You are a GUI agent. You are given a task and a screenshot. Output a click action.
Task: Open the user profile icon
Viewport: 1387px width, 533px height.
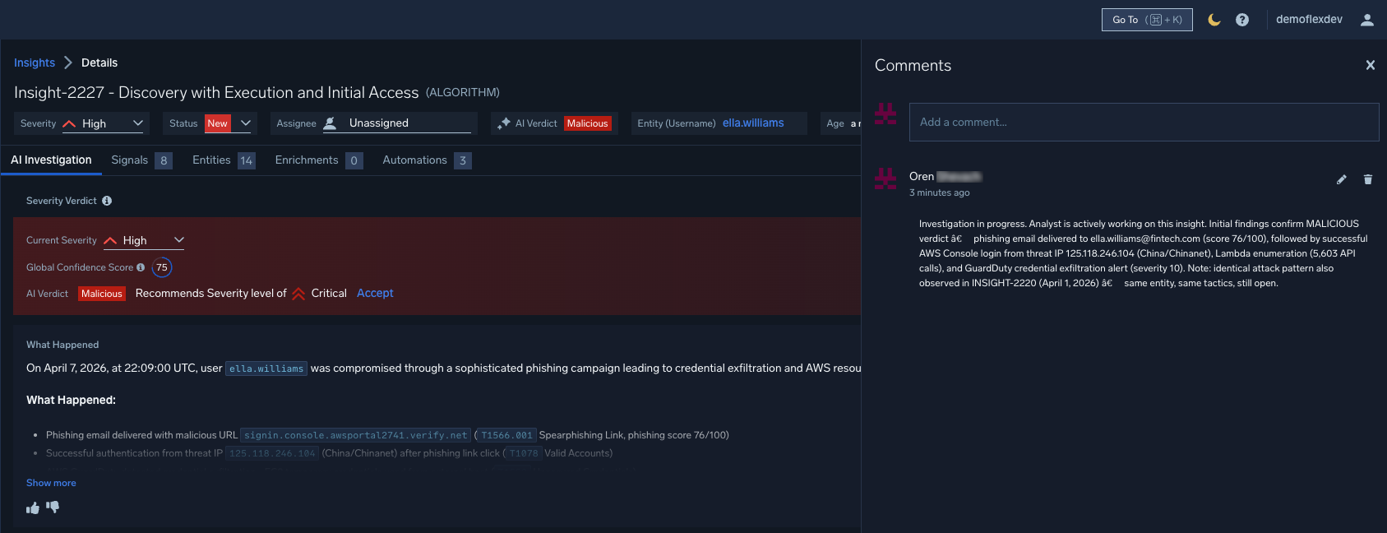tap(1367, 20)
